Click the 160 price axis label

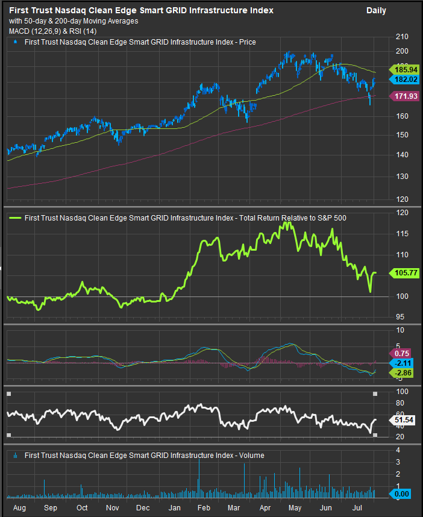[x=402, y=116]
